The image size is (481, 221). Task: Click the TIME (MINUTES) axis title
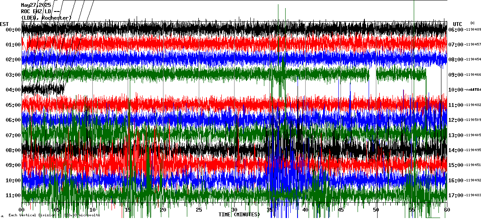239,215
